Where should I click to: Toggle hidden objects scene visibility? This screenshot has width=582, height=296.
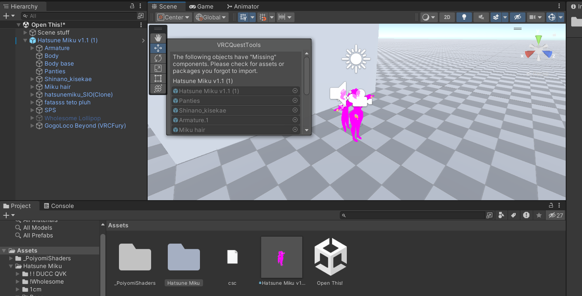(517, 17)
